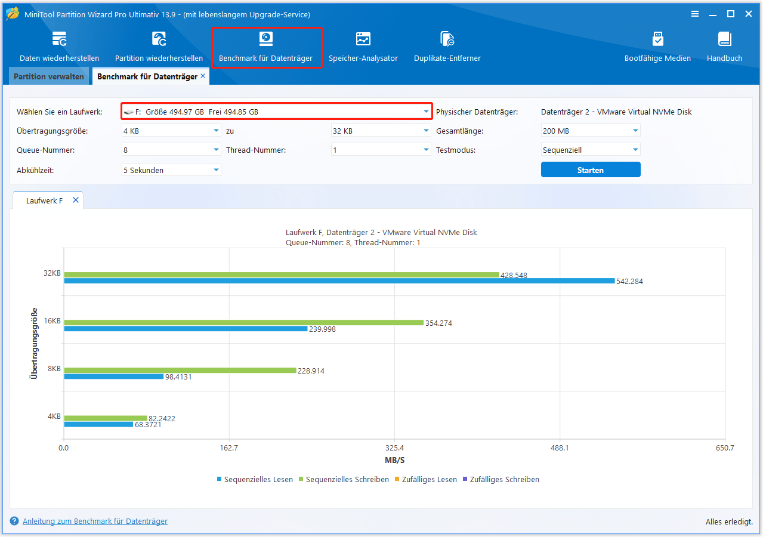Click the 'Übertragungsgröße' vertical axis label
Image resolution: width=763 pixels, height=537 pixels.
point(35,343)
